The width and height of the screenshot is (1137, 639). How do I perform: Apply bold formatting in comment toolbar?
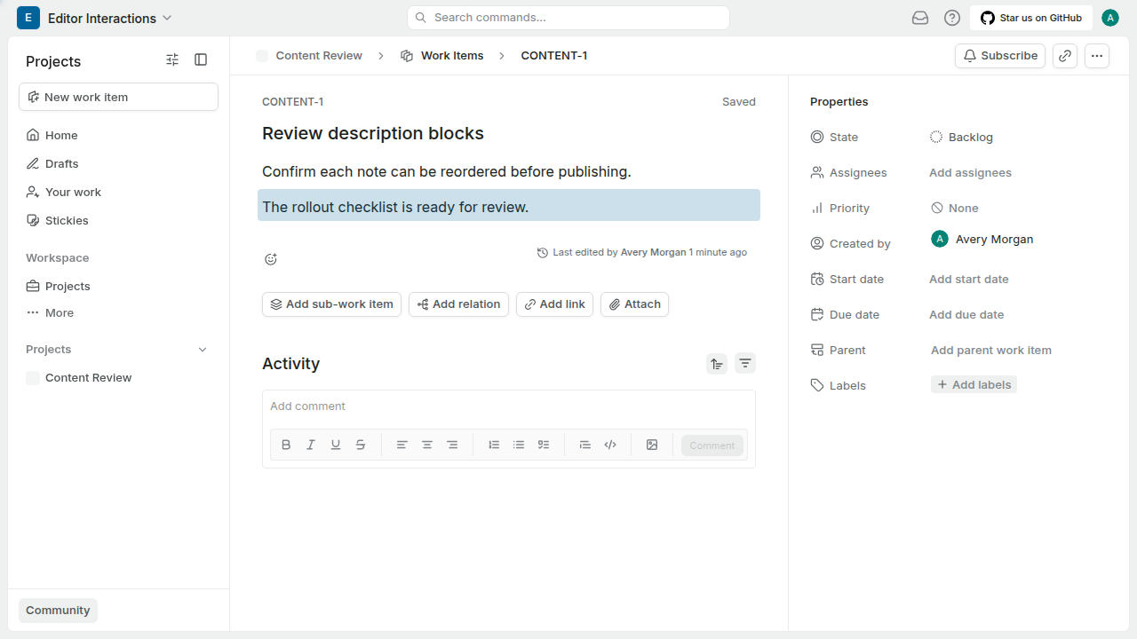pos(286,445)
